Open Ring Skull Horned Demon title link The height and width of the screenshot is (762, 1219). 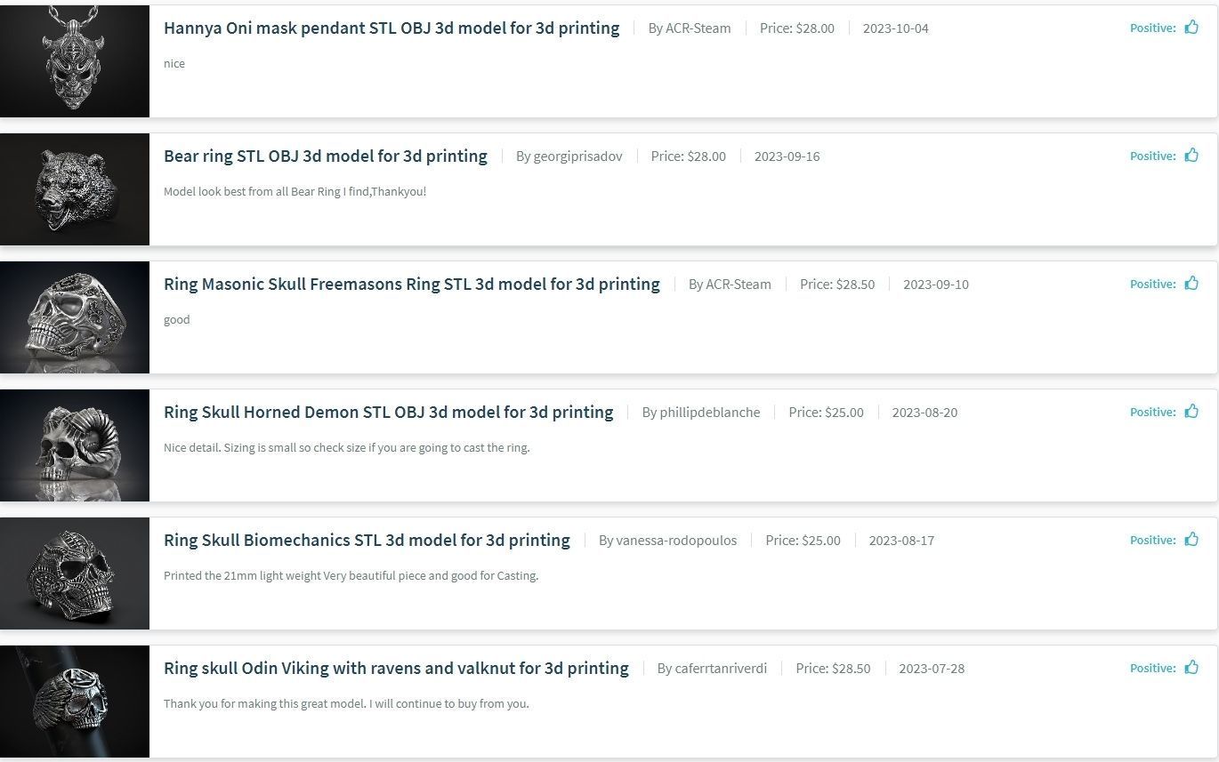point(389,412)
